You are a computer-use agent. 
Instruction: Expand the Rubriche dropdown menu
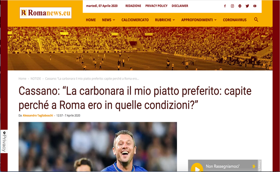tap(165, 20)
